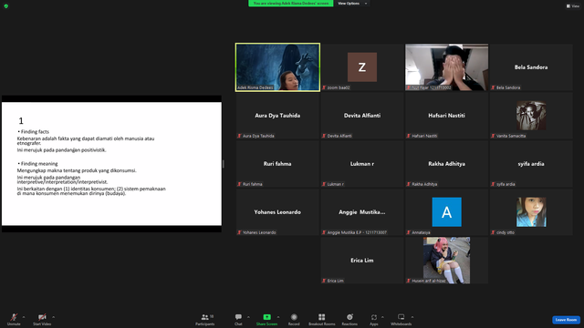Select the Yohanes Leonardo tile

pyautogui.click(x=277, y=212)
